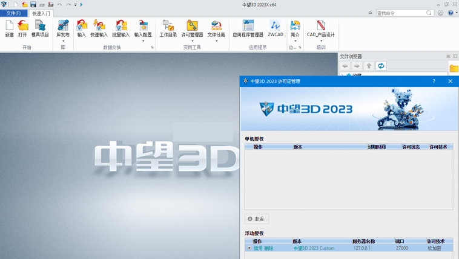
Task: Open the 文件(F) menu
Action: click(x=14, y=13)
